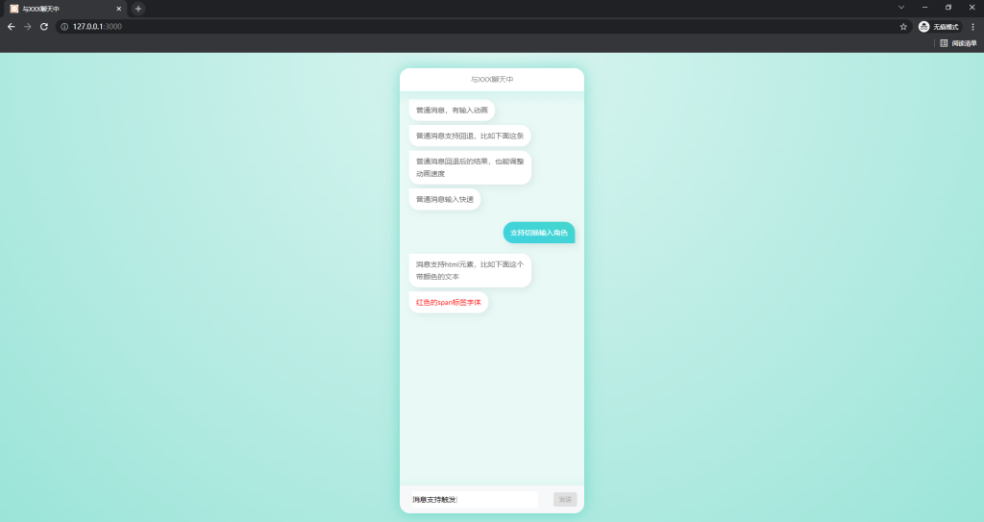Click the chat header title 与XXX聊天中

[x=492, y=80]
